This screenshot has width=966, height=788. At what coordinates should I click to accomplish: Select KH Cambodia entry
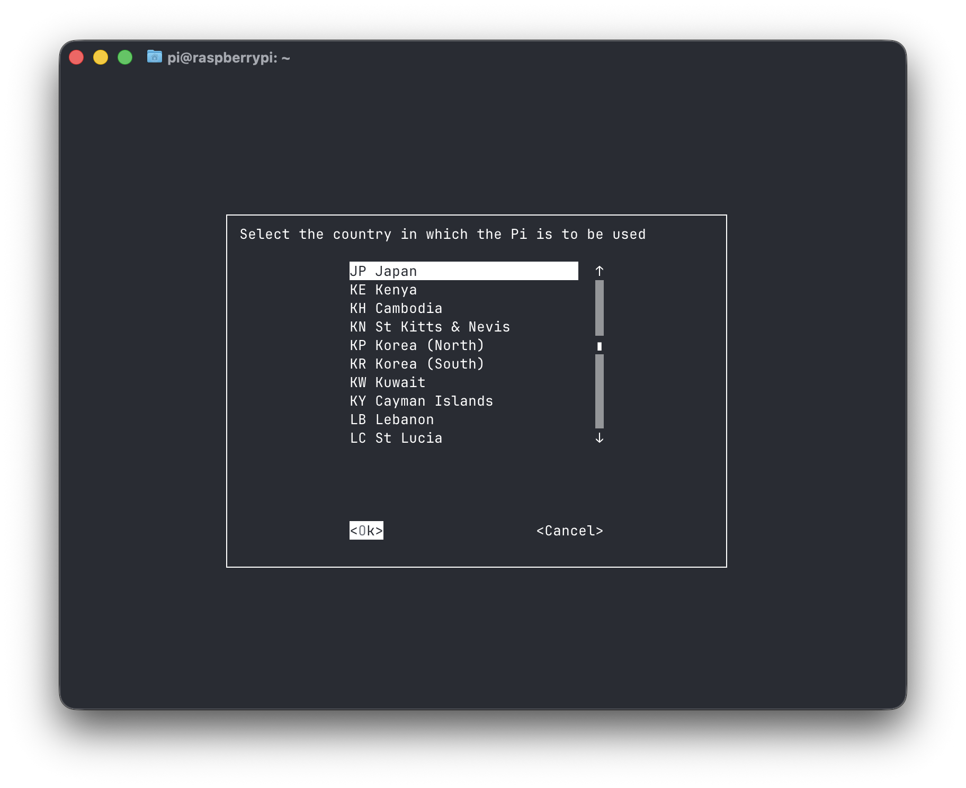point(396,308)
